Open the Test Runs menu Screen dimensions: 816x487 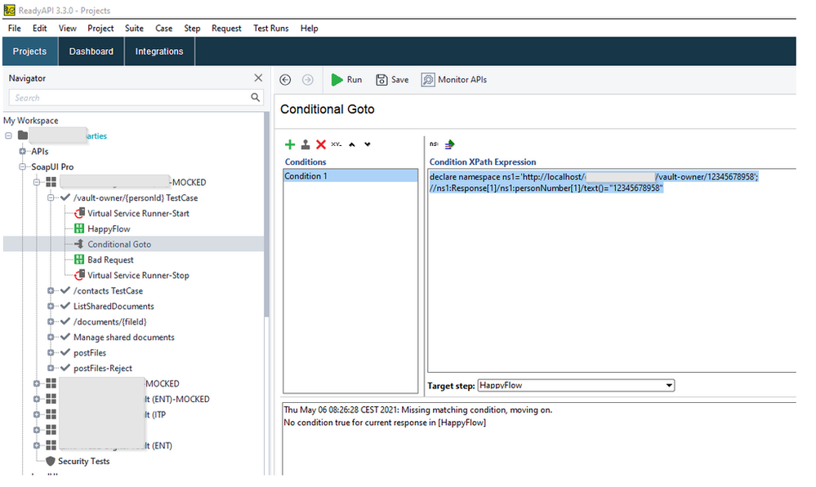270,28
